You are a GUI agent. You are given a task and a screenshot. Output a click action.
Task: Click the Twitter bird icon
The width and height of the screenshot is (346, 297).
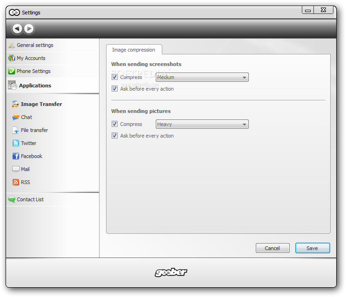pyautogui.click(x=16, y=143)
